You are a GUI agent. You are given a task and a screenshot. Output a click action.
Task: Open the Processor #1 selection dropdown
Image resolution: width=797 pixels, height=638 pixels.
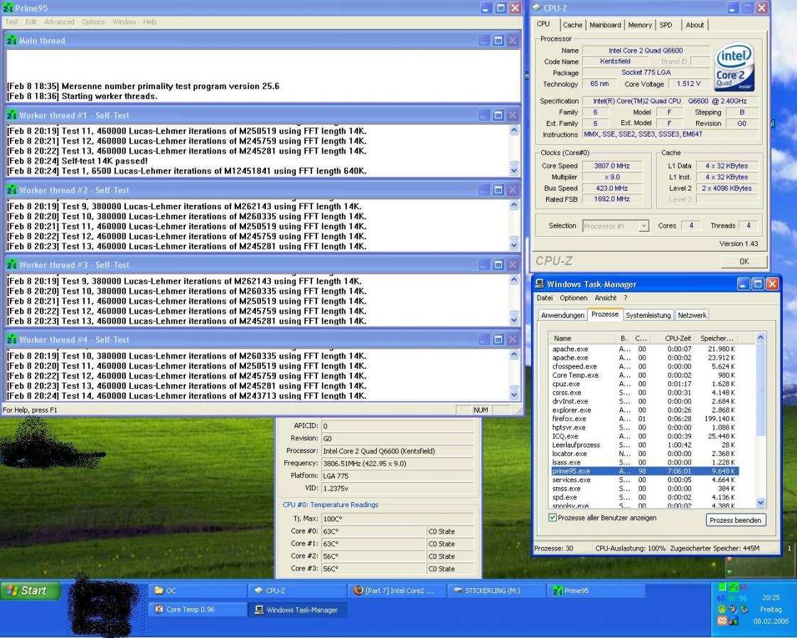643,226
